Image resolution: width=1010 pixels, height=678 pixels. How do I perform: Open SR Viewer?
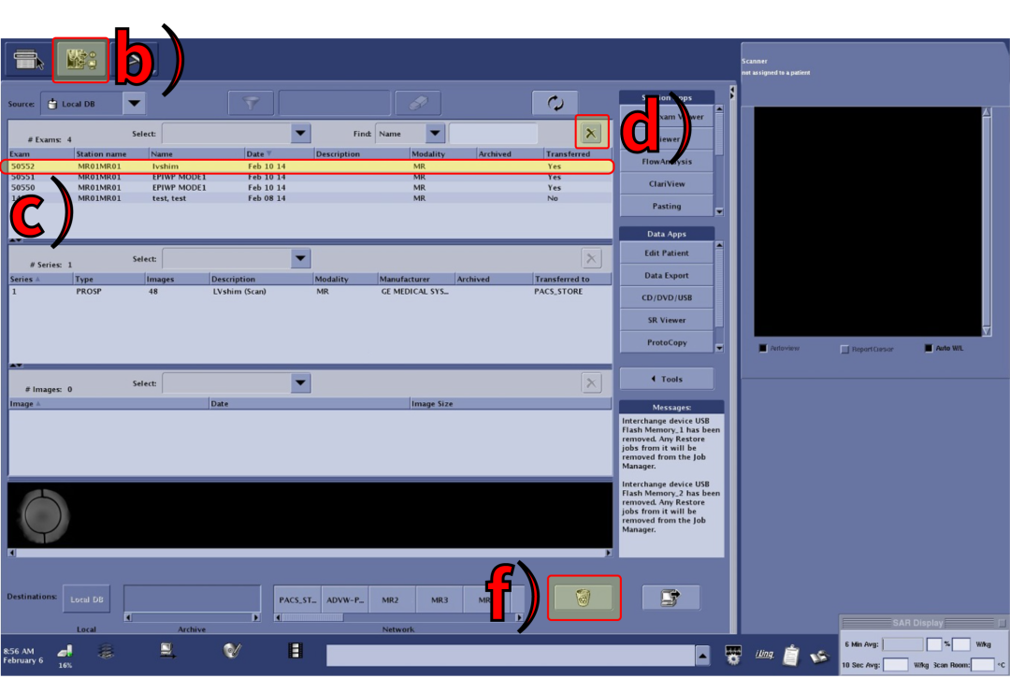pos(667,320)
